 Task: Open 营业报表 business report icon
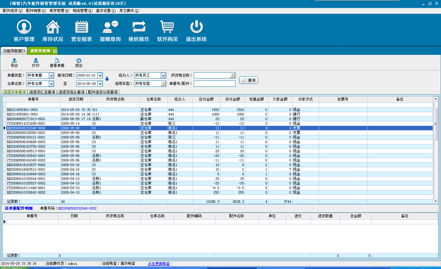(x=81, y=27)
